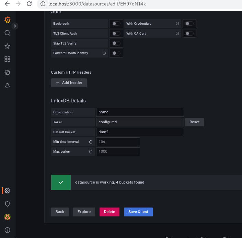Open the Help question mark icon
This screenshot has width=242, height=238.
pos(7,230)
